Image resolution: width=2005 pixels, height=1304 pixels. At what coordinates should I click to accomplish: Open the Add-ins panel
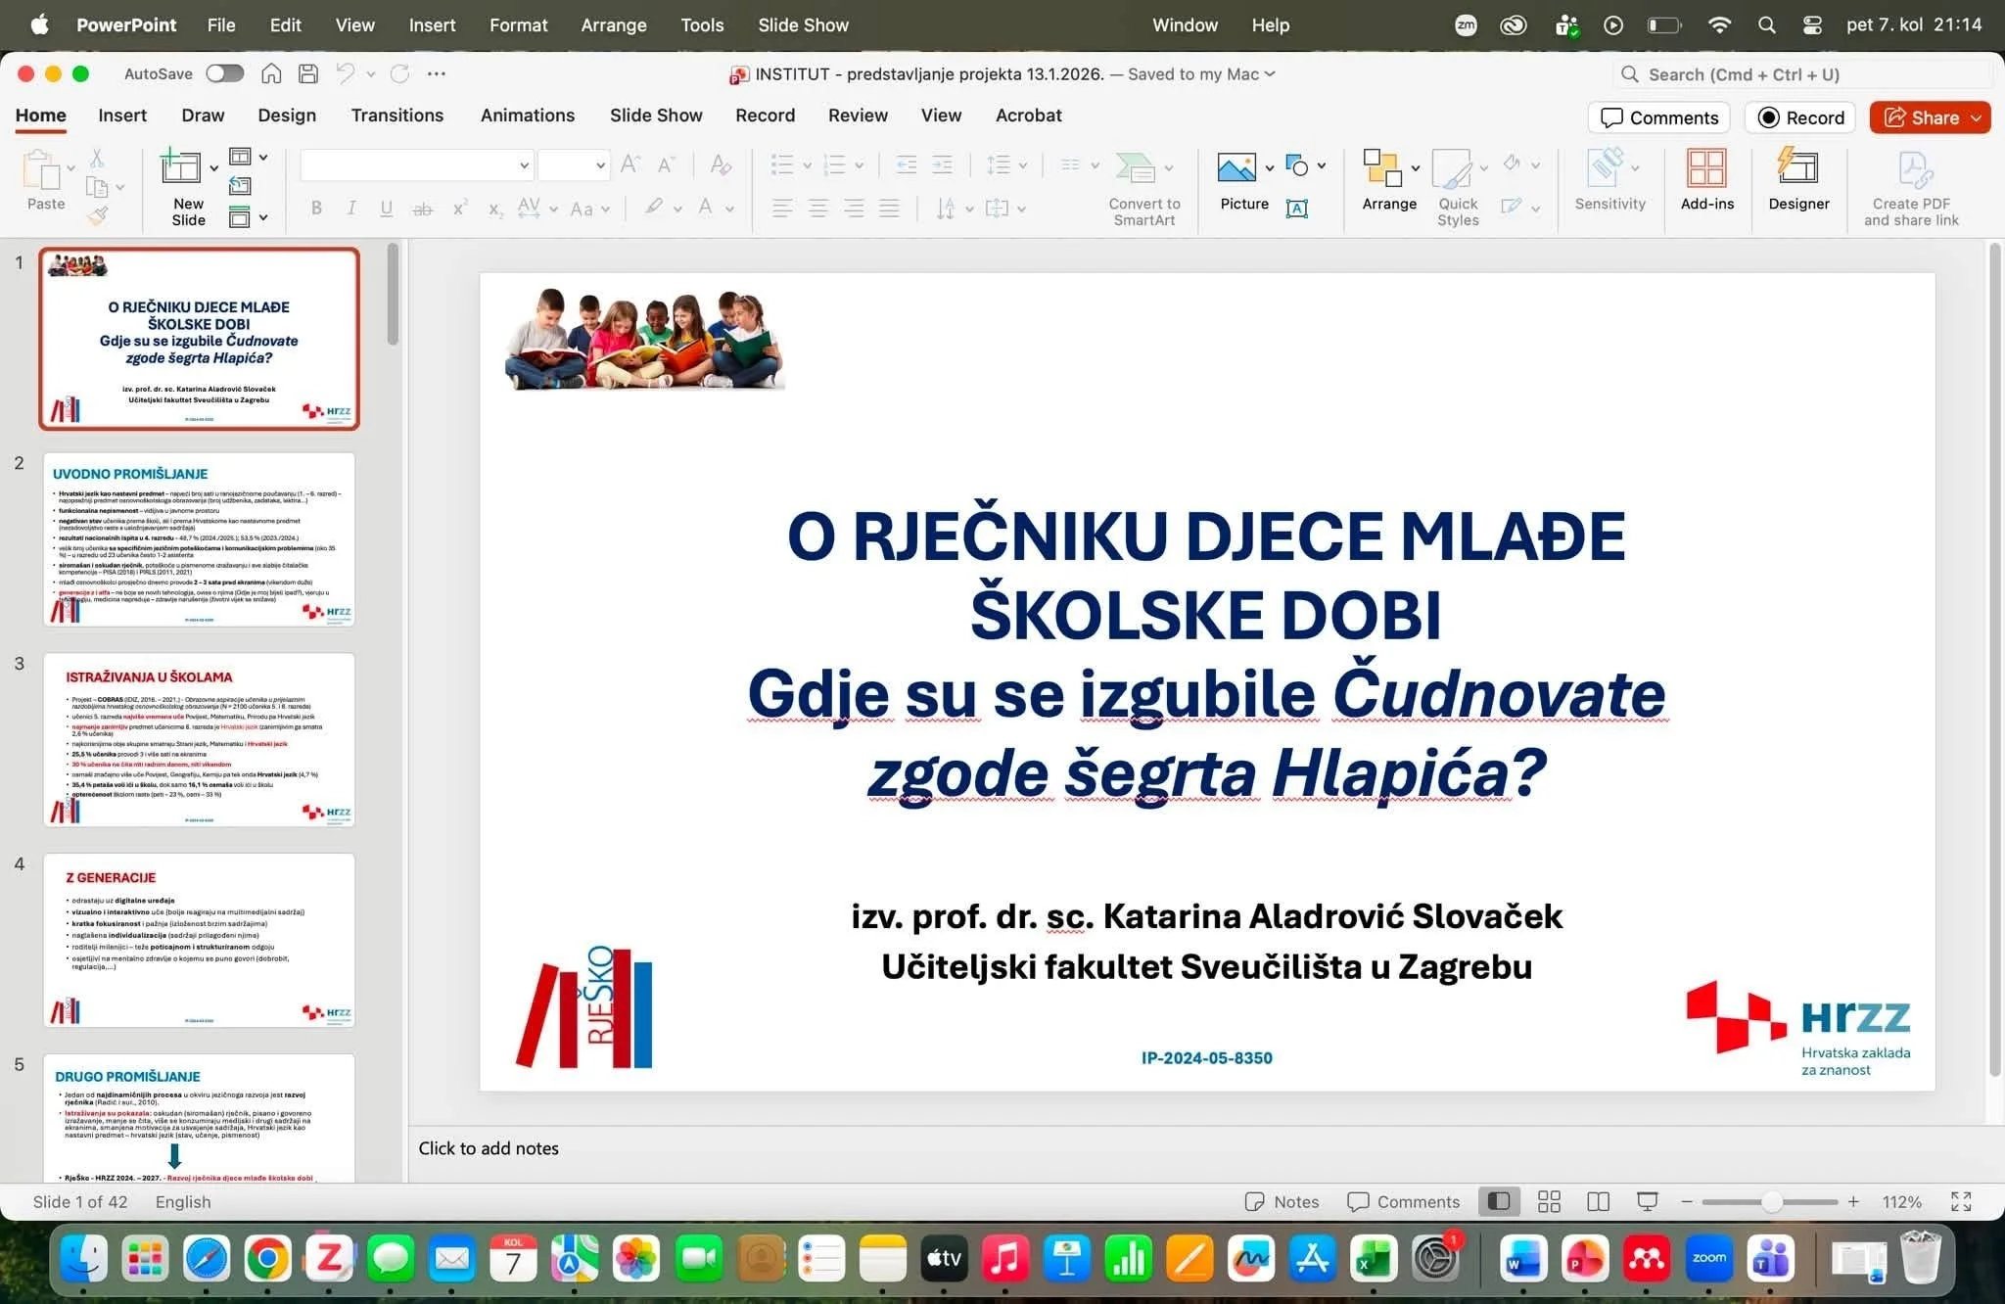[1706, 180]
